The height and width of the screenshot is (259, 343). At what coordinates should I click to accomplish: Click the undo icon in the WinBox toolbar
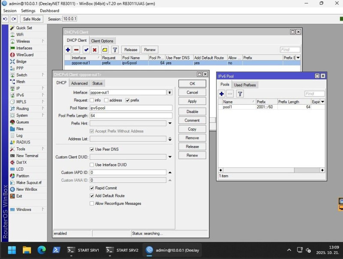(x=5, y=19)
